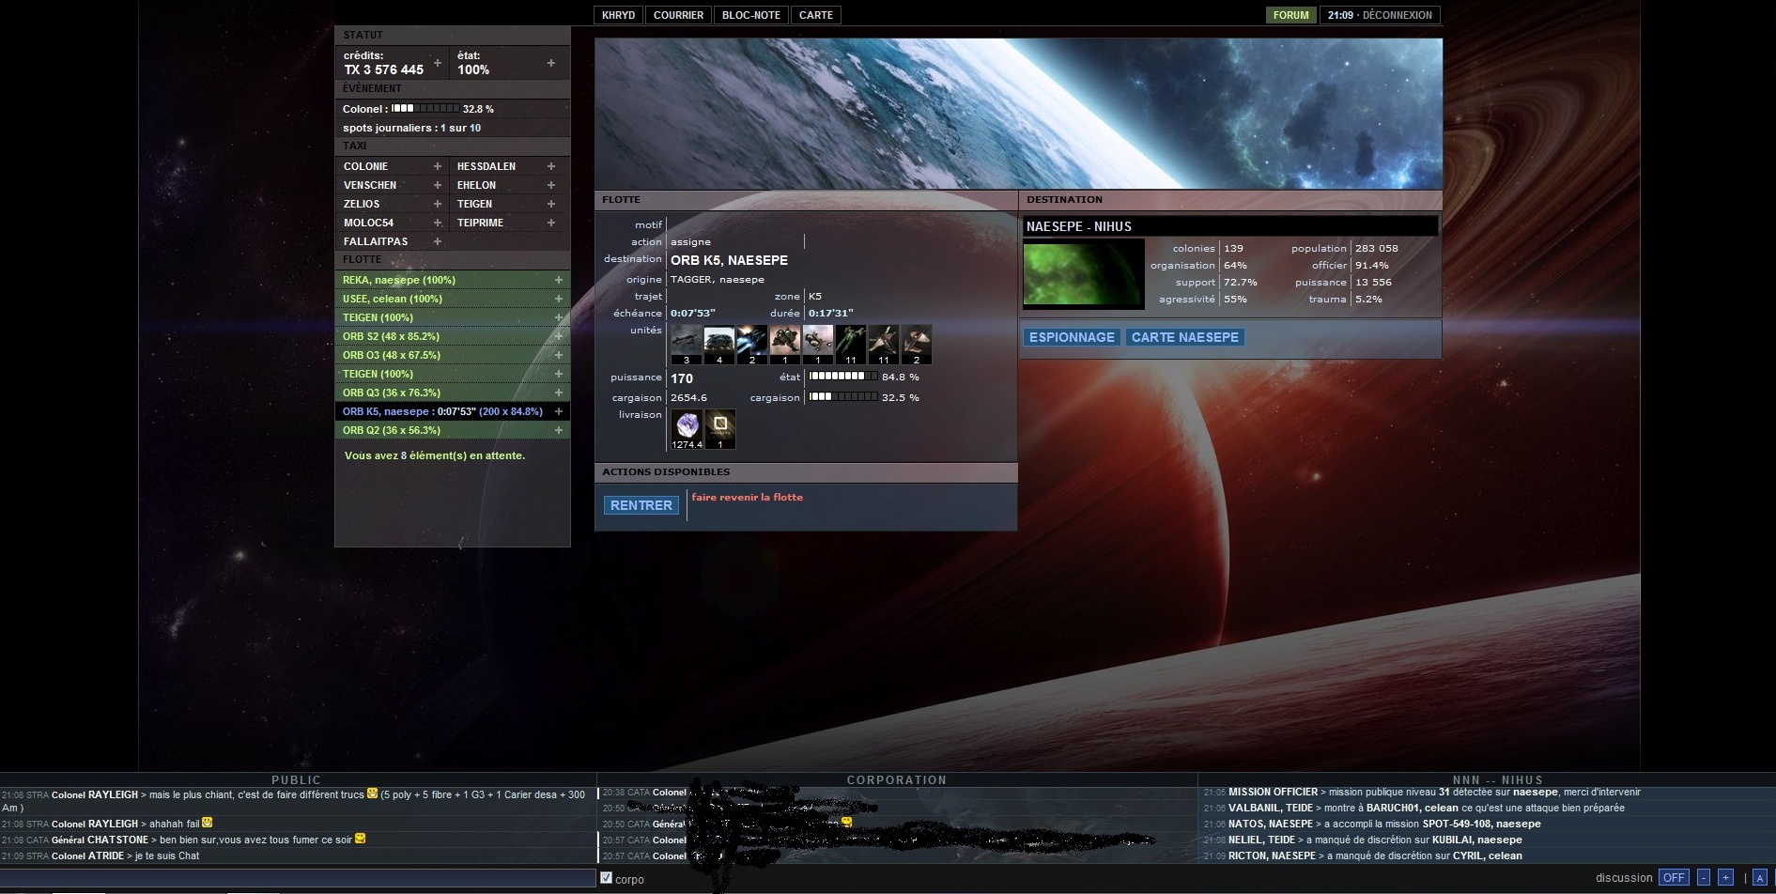
Task: Expand the FALLAITPAS taxi entry plus
Action: [x=438, y=241]
